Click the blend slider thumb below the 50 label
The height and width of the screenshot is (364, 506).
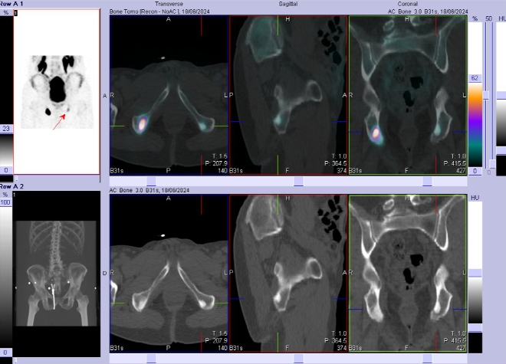tap(485, 95)
